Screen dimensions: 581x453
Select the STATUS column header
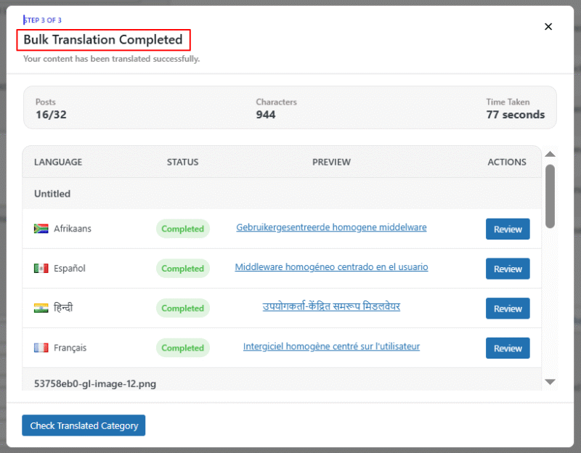[x=182, y=162]
